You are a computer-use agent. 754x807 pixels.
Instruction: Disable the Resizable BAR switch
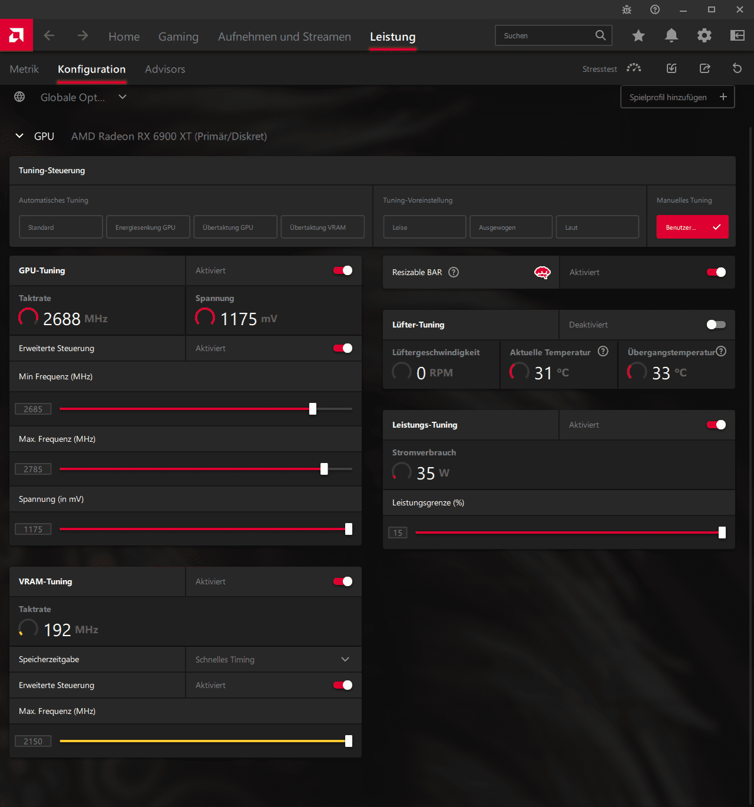pyautogui.click(x=716, y=272)
